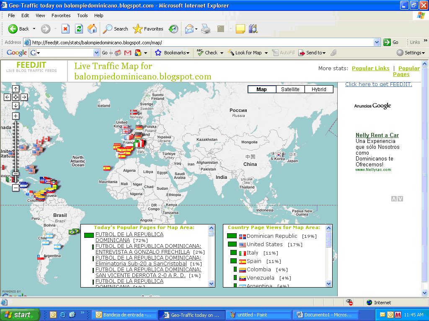The image size is (429, 321).
Task: Click the map zoom level slider handle
Action: [16, 173]
